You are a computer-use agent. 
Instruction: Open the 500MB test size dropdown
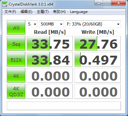(x=52, y=24)
